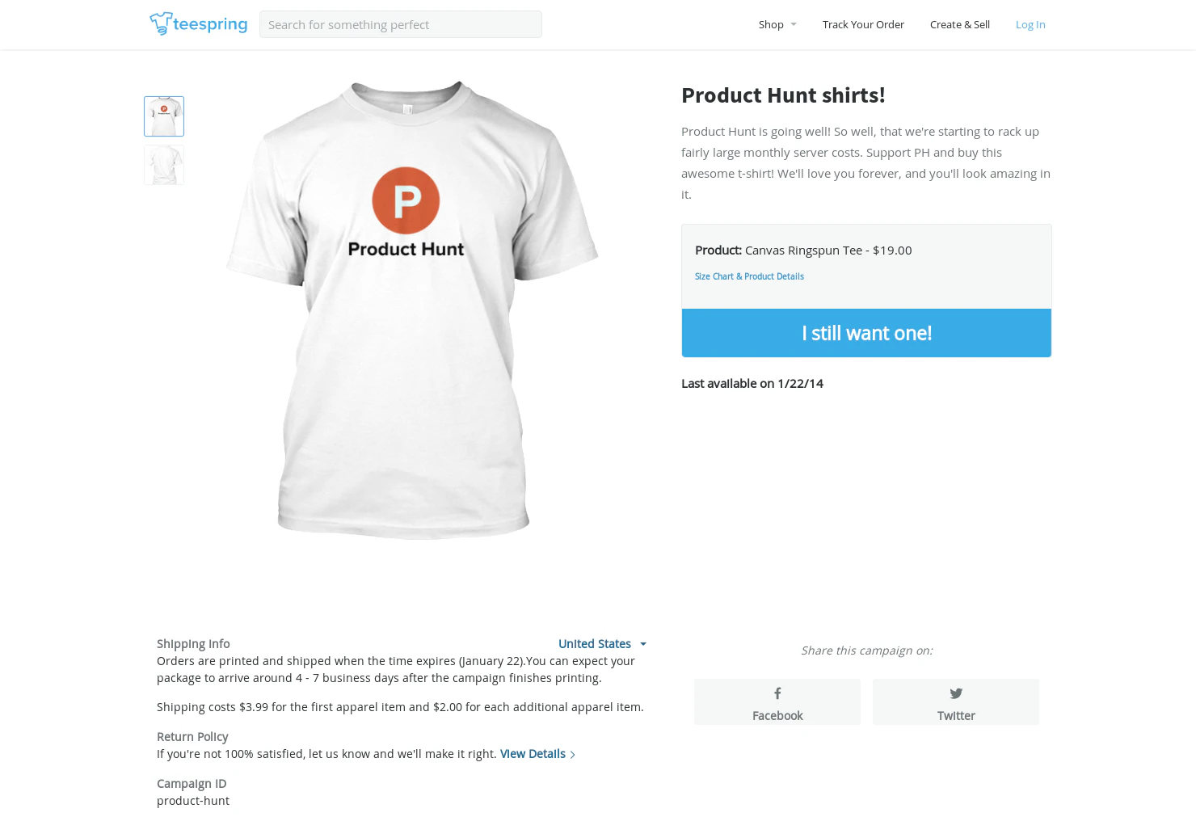
Task: Select Track Your Order in the navigation
Action: tap(863, 24)
